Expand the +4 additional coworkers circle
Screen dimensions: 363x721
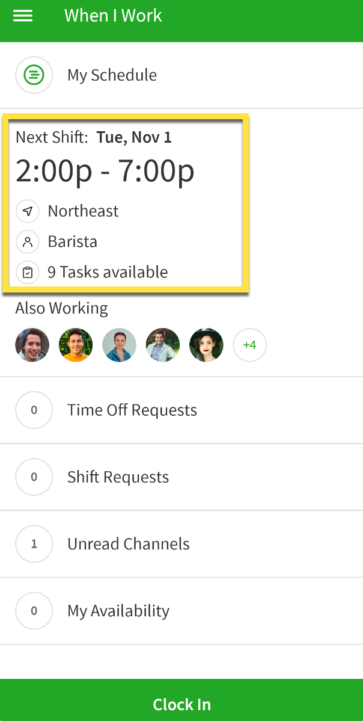(249, 345)
